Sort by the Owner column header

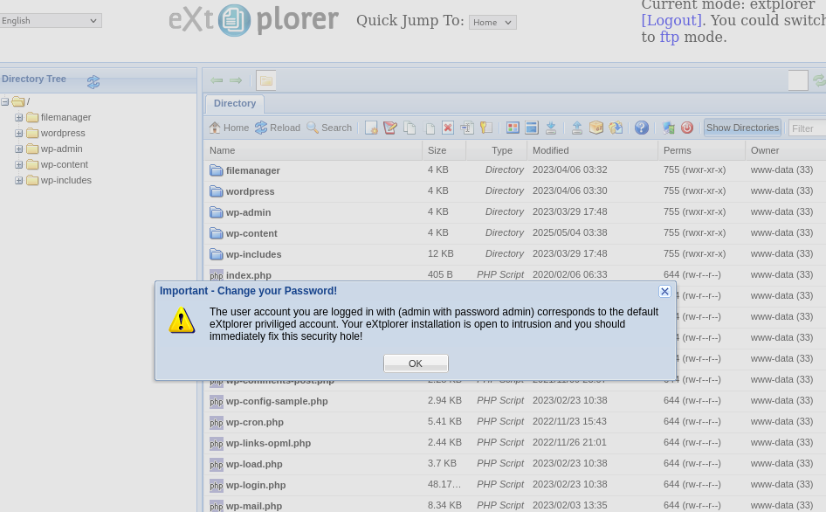pos(786,150)
